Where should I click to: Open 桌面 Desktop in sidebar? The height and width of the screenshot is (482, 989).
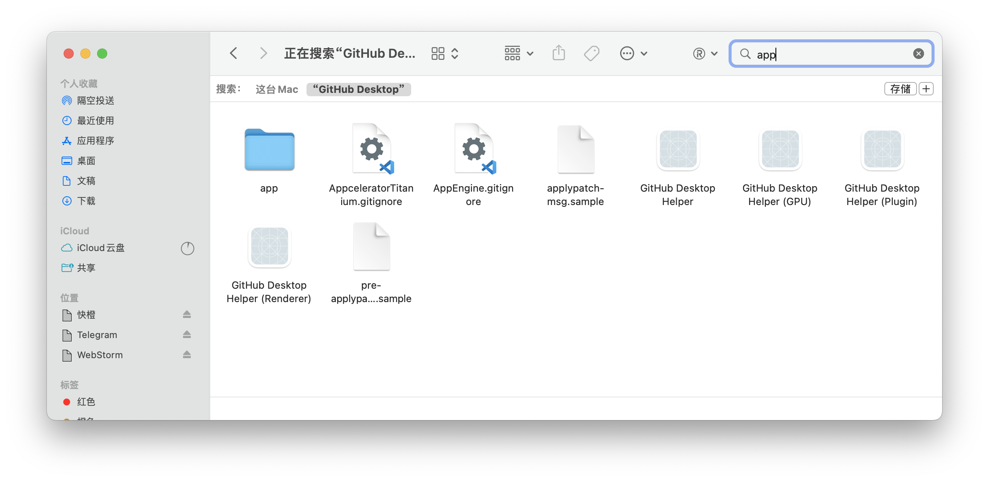tap(86, 161)
